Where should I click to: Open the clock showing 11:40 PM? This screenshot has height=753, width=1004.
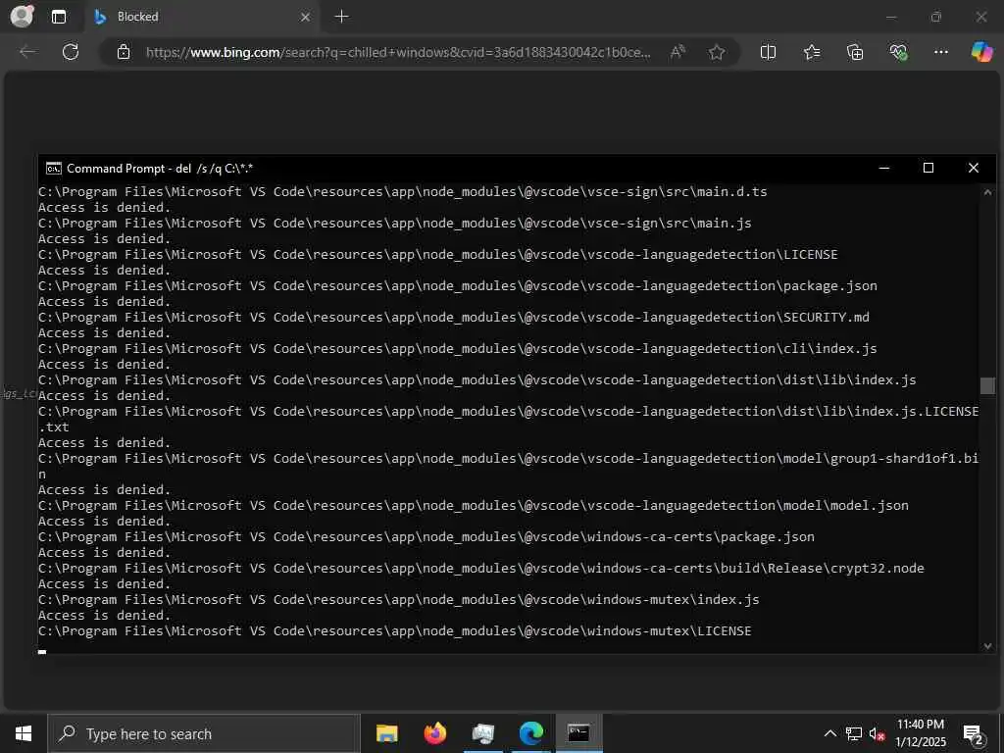[921, 733]
